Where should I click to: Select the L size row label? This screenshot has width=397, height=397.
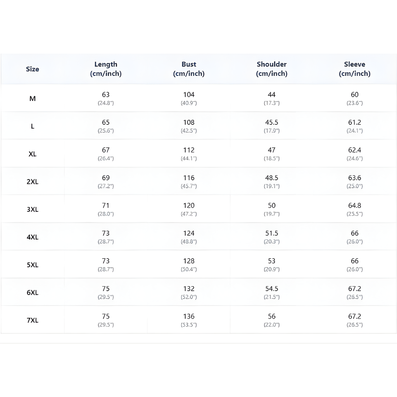(x=33, y=126)
